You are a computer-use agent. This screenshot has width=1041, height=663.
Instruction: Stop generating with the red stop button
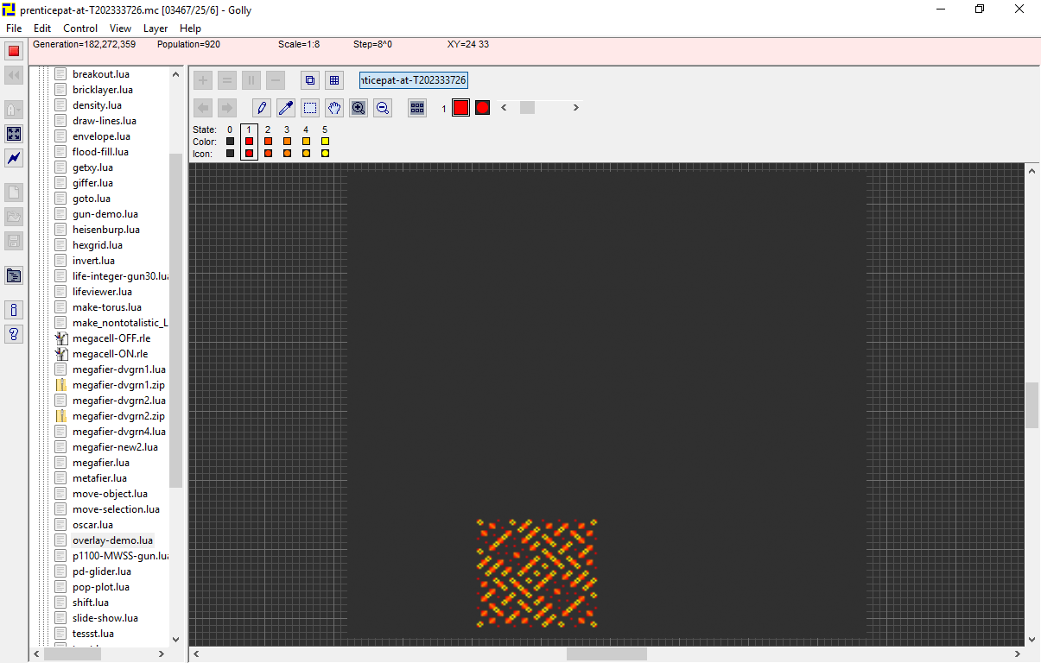pos(14,51)
